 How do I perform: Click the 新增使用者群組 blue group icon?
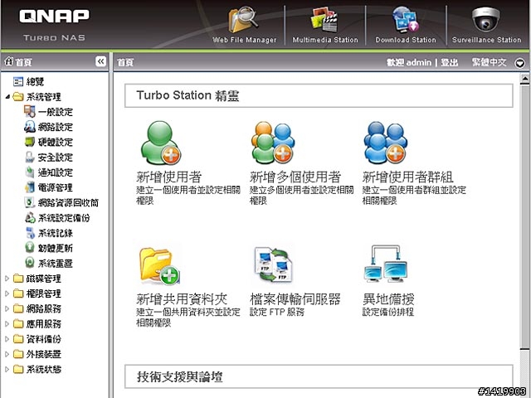386,143
